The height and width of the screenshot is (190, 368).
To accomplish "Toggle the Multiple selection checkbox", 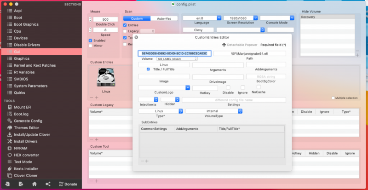I will coord(333,98).
